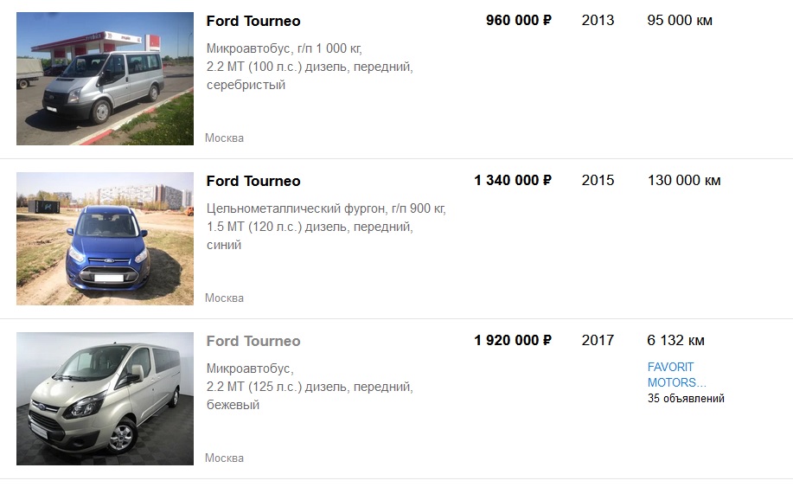The height and width of the screenshot is (487, 793).
Task: Click the 1 920 000 ₽ price
Action: point(513,340)
